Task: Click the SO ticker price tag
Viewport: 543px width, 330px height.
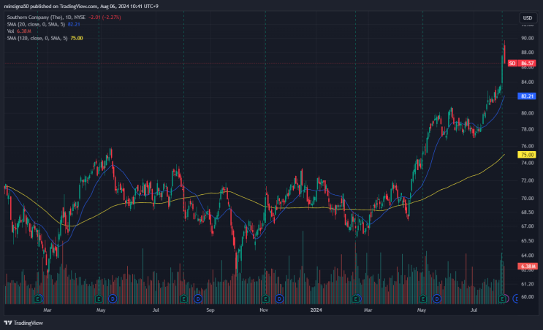Action: tap(512, 64)
